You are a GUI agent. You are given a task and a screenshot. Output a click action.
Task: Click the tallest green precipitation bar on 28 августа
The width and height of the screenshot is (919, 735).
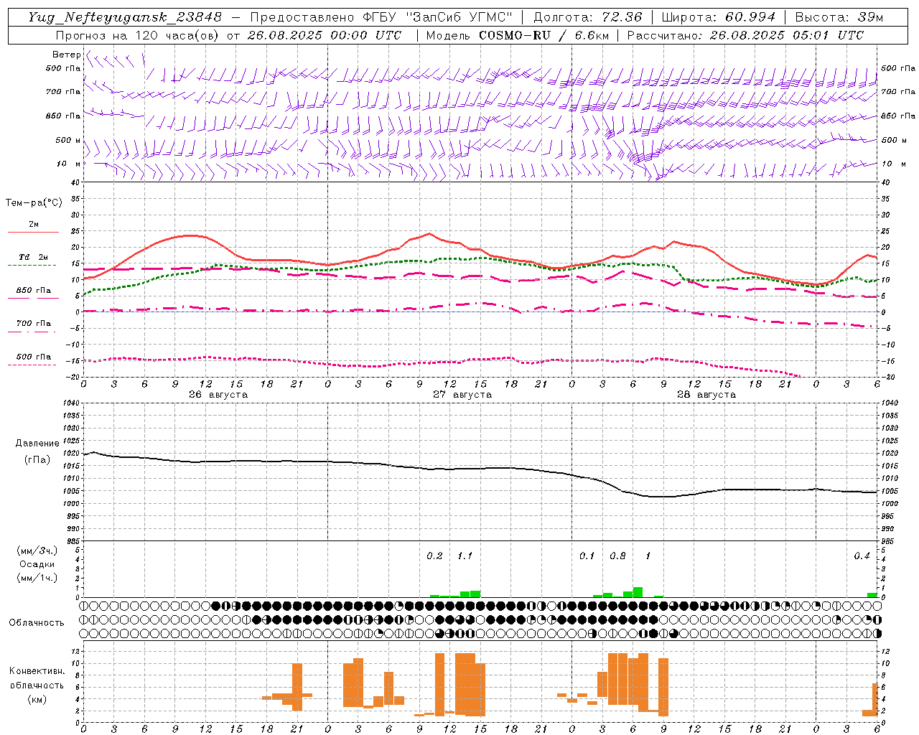click(x=638, y=592)
